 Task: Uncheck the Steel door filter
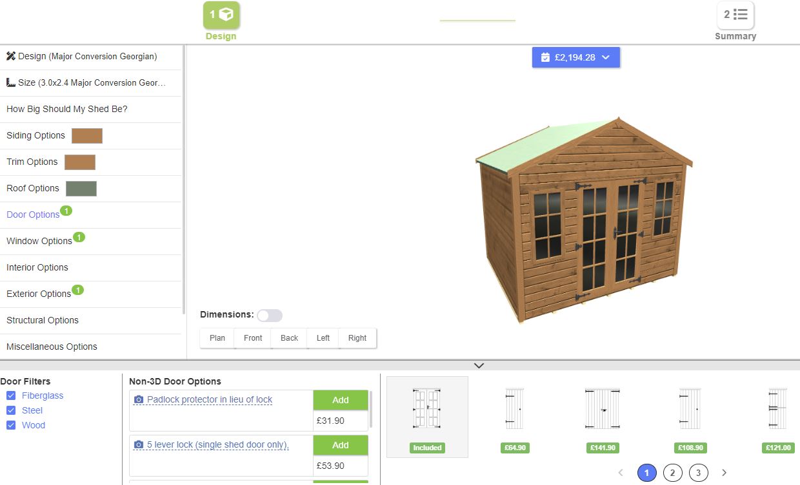point(11,410)
